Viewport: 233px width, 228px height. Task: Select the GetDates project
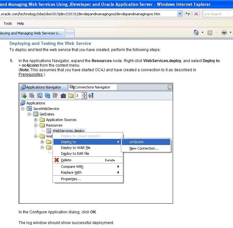(47, 114)
